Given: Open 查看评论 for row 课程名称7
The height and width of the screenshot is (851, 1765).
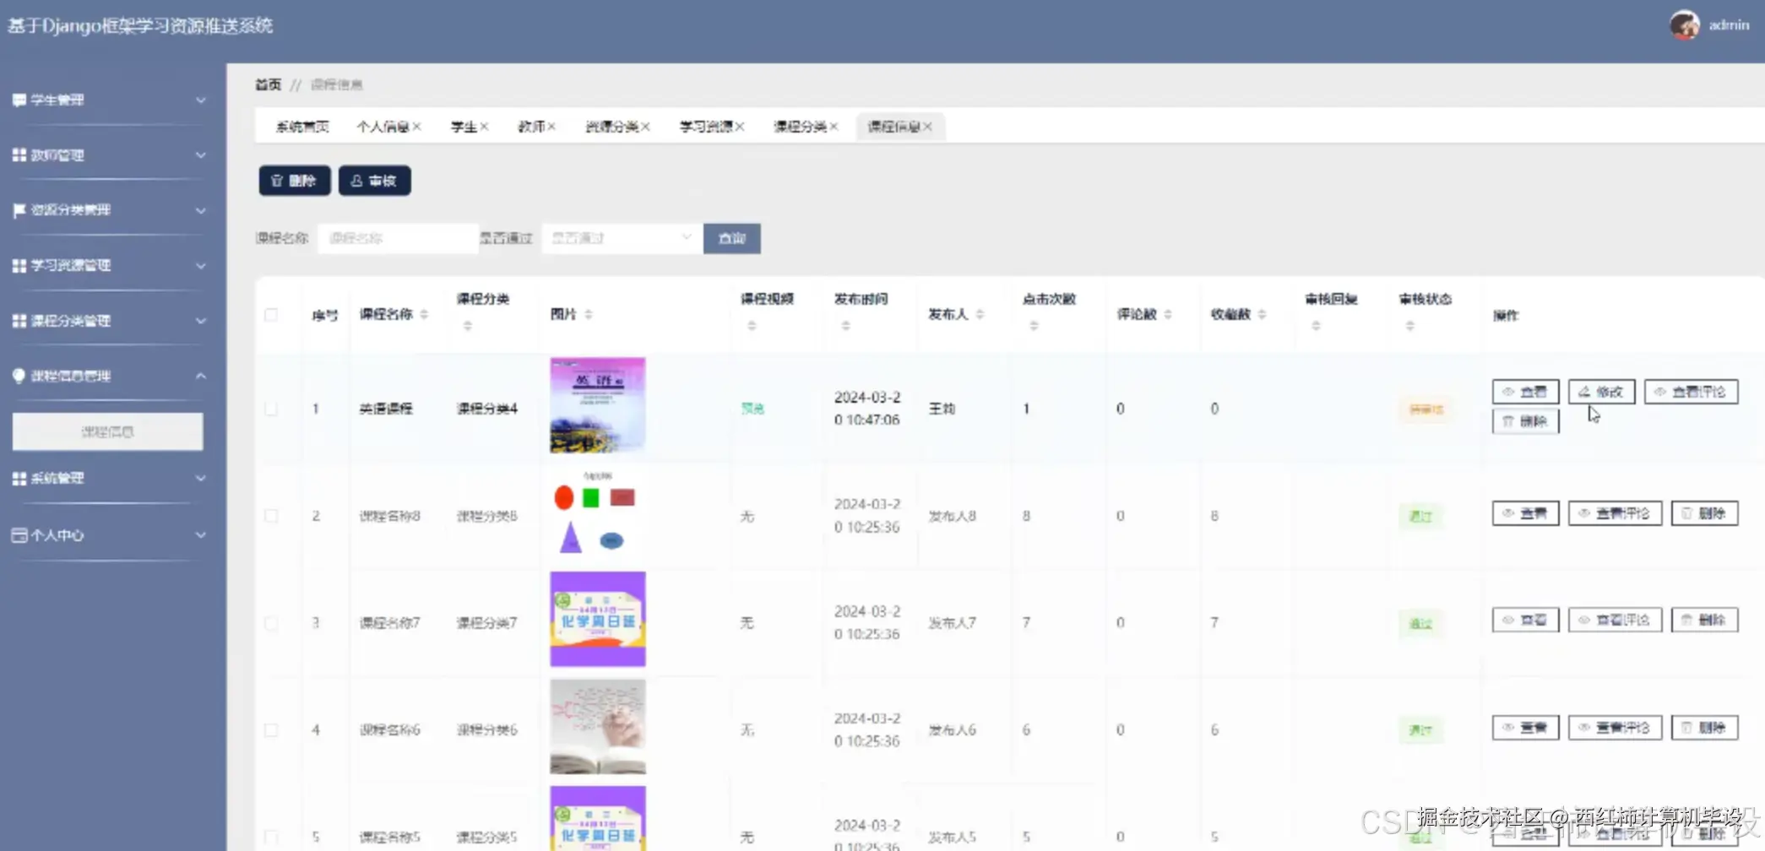Looking at the screenshot, I should click(x=1615, y=620).
